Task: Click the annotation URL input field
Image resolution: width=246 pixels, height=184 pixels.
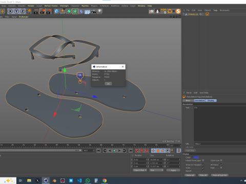Action: [x=220, y=144]
